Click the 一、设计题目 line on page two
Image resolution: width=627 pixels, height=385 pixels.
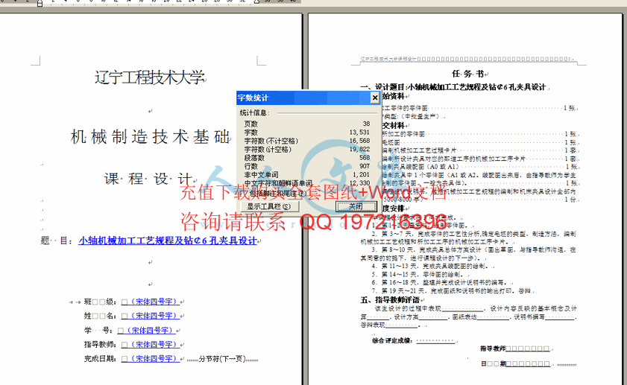(453, 87)
